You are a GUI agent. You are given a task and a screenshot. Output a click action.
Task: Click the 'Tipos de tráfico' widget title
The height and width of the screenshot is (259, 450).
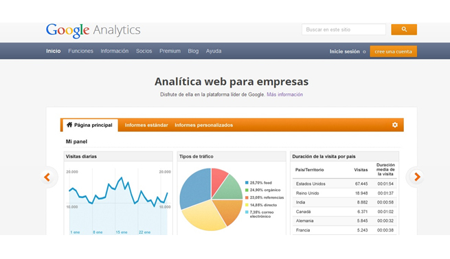[x=196, y=156]
